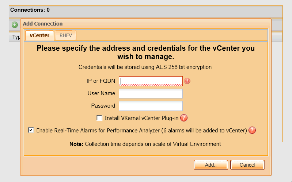The width and height of the screenshot is (292, 182).
Task: Click the 'Install VKernel vCenter Plug-in' label text
Action: click(141, 118)
